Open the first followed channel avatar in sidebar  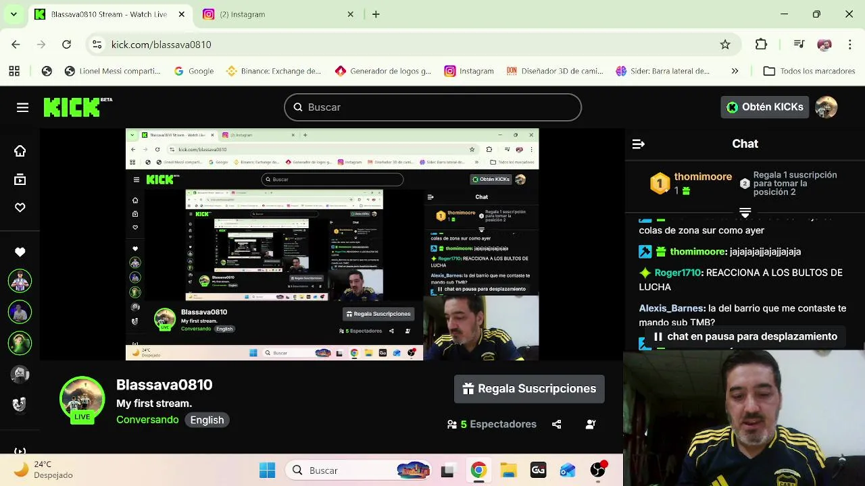click(x=20, y=281)
